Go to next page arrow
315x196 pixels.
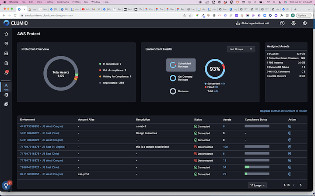tap(301, 186)
